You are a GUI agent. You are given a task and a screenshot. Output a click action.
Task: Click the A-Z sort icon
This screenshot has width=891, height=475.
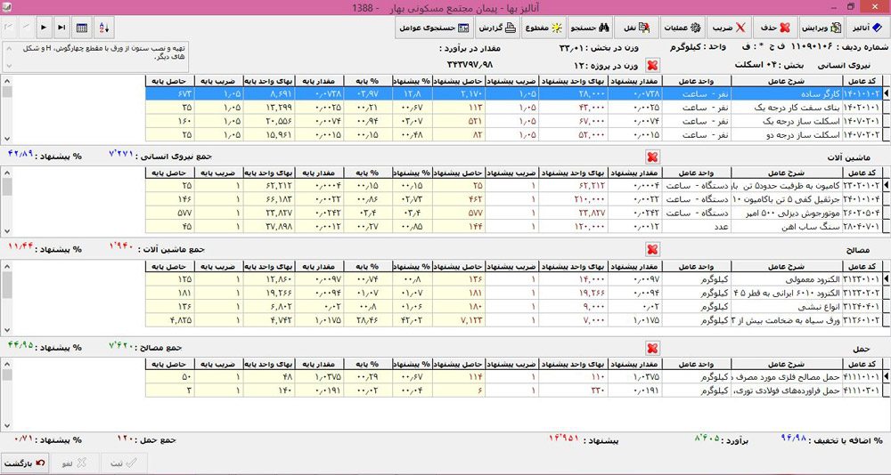(103, 28)
